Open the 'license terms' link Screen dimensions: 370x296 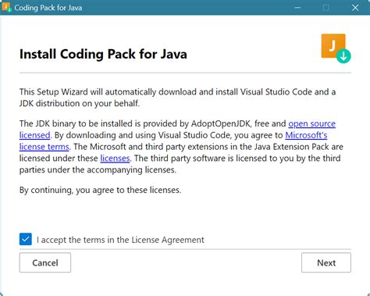(44, 147)
